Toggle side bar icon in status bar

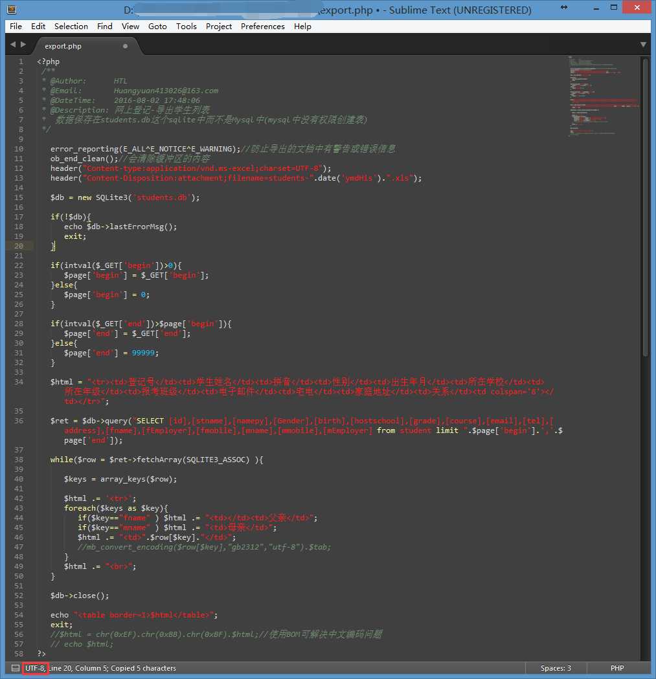coord(16,668)
